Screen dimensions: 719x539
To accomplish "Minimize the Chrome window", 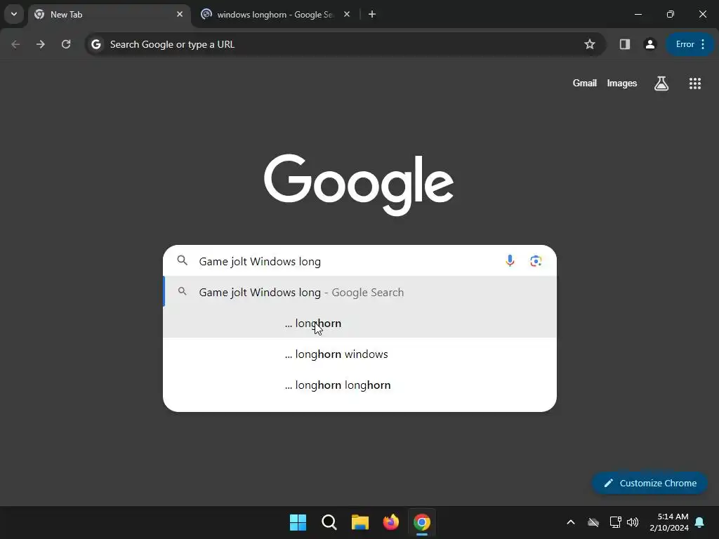I will pyautogui.click(x=638, y=14).
